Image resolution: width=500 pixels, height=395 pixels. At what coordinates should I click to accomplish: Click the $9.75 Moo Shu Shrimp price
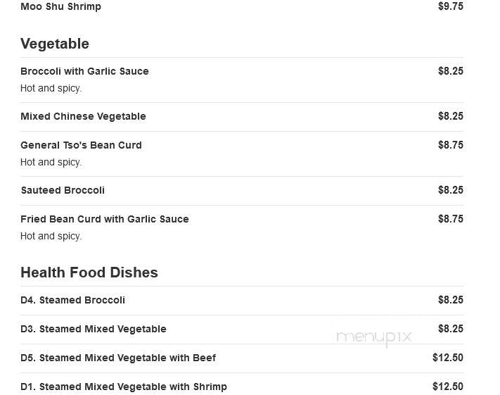(451, 6)
